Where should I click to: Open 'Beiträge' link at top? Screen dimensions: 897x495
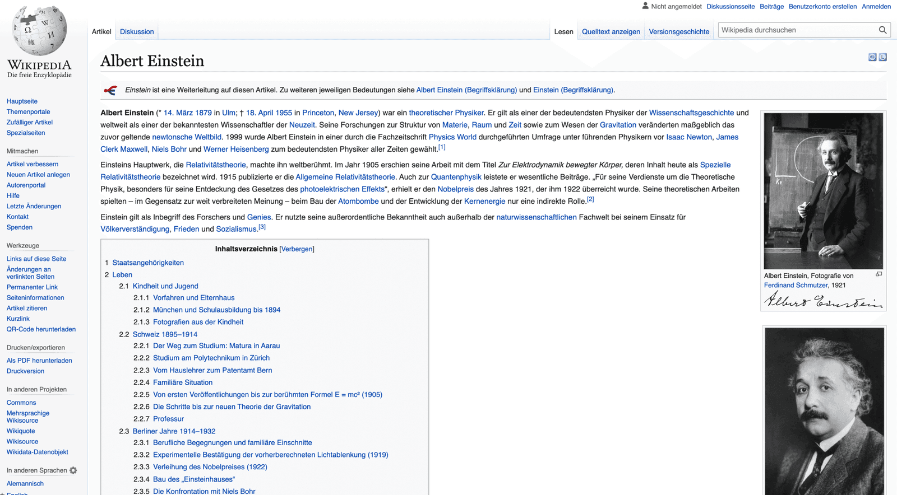[771, 7]
